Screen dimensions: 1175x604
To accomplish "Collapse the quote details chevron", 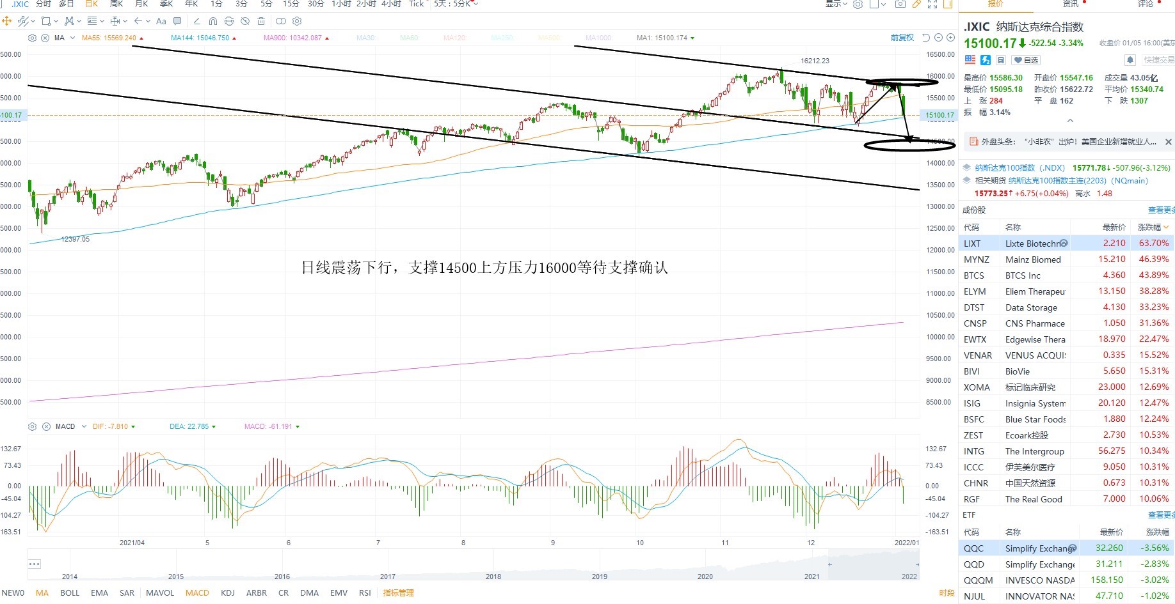I will [x=1070, y=121].
